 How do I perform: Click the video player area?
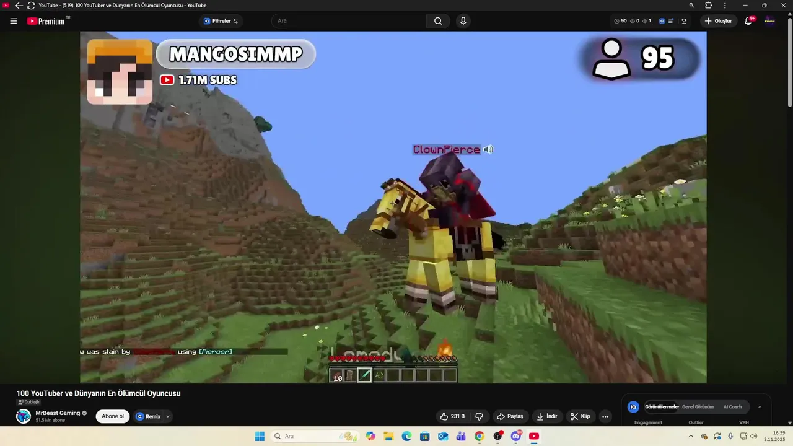click(x=393, y=207)
